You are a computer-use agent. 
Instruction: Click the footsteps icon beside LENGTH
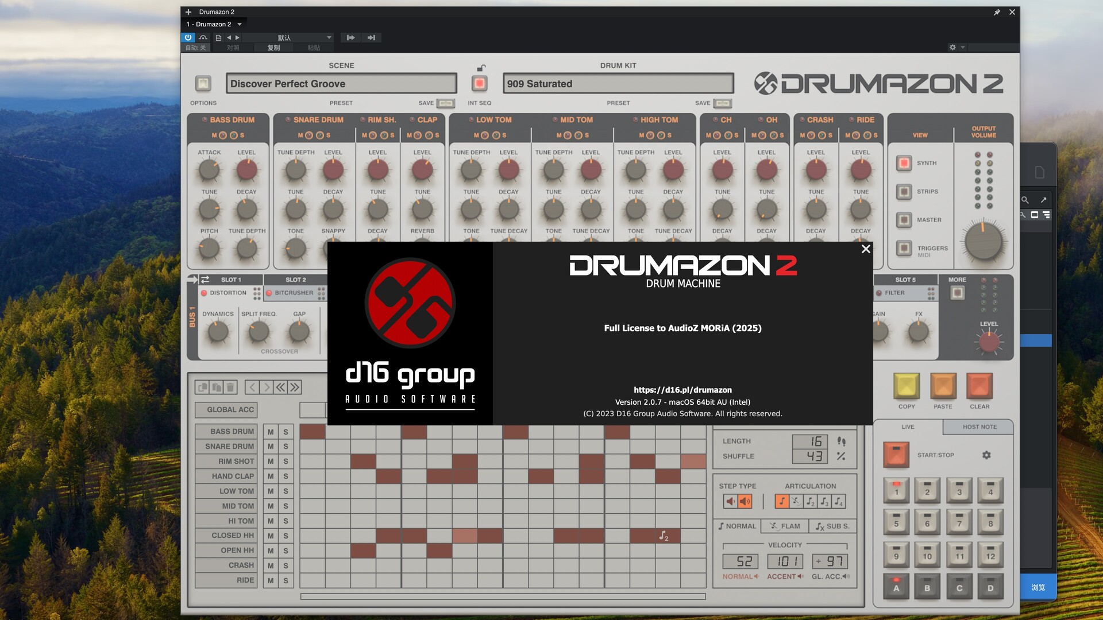coord(841,441)
